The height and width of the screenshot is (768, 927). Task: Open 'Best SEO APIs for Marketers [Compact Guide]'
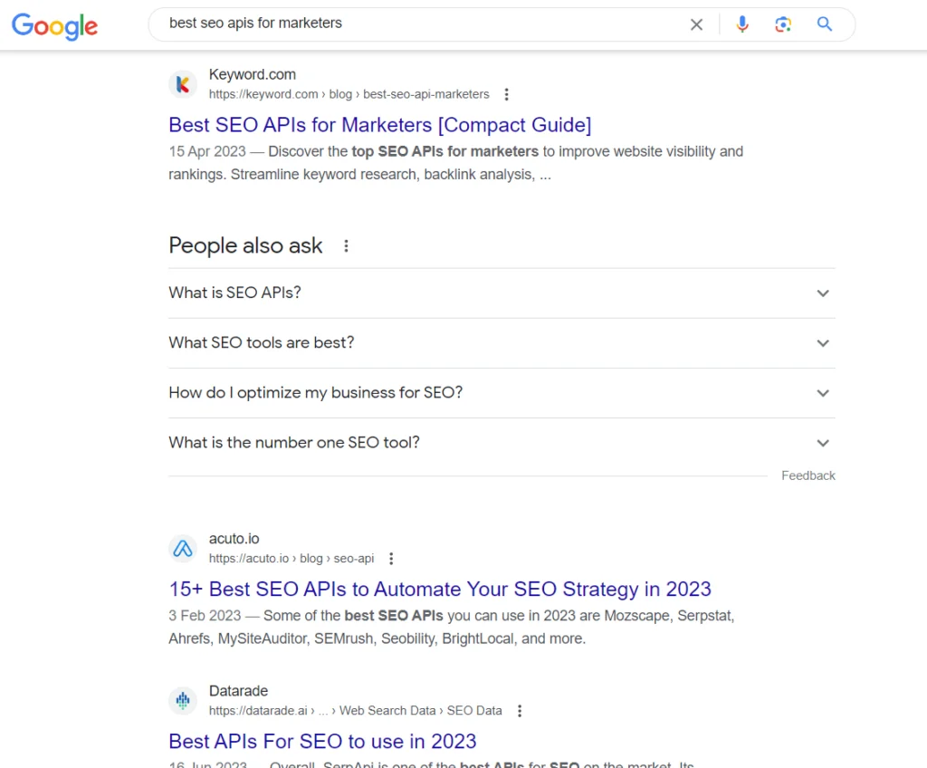(x=379, y=124)
